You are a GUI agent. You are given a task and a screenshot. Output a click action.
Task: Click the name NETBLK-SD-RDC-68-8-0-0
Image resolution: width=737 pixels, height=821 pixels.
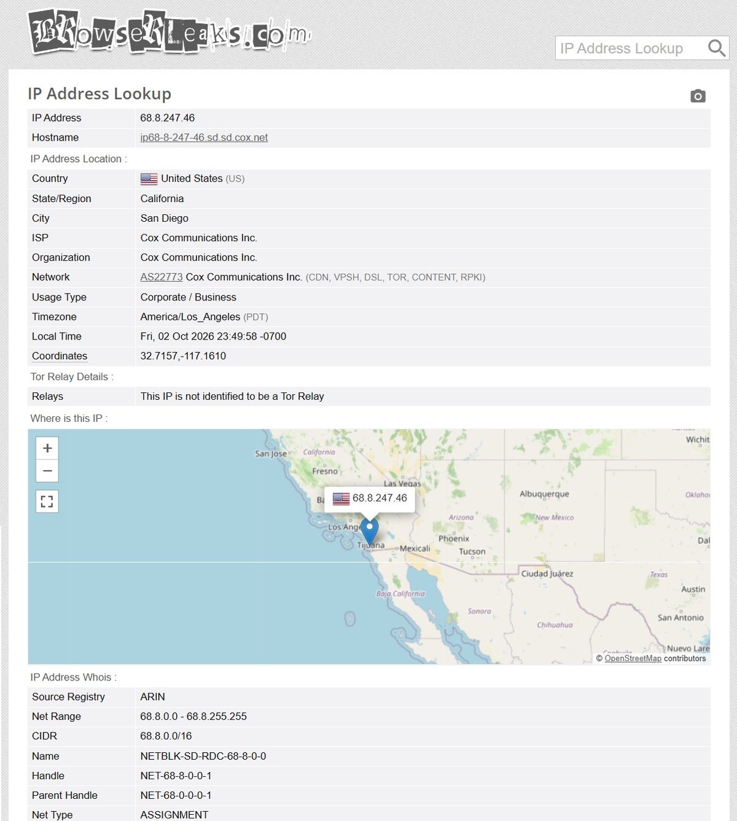click(x=203, y=757)
